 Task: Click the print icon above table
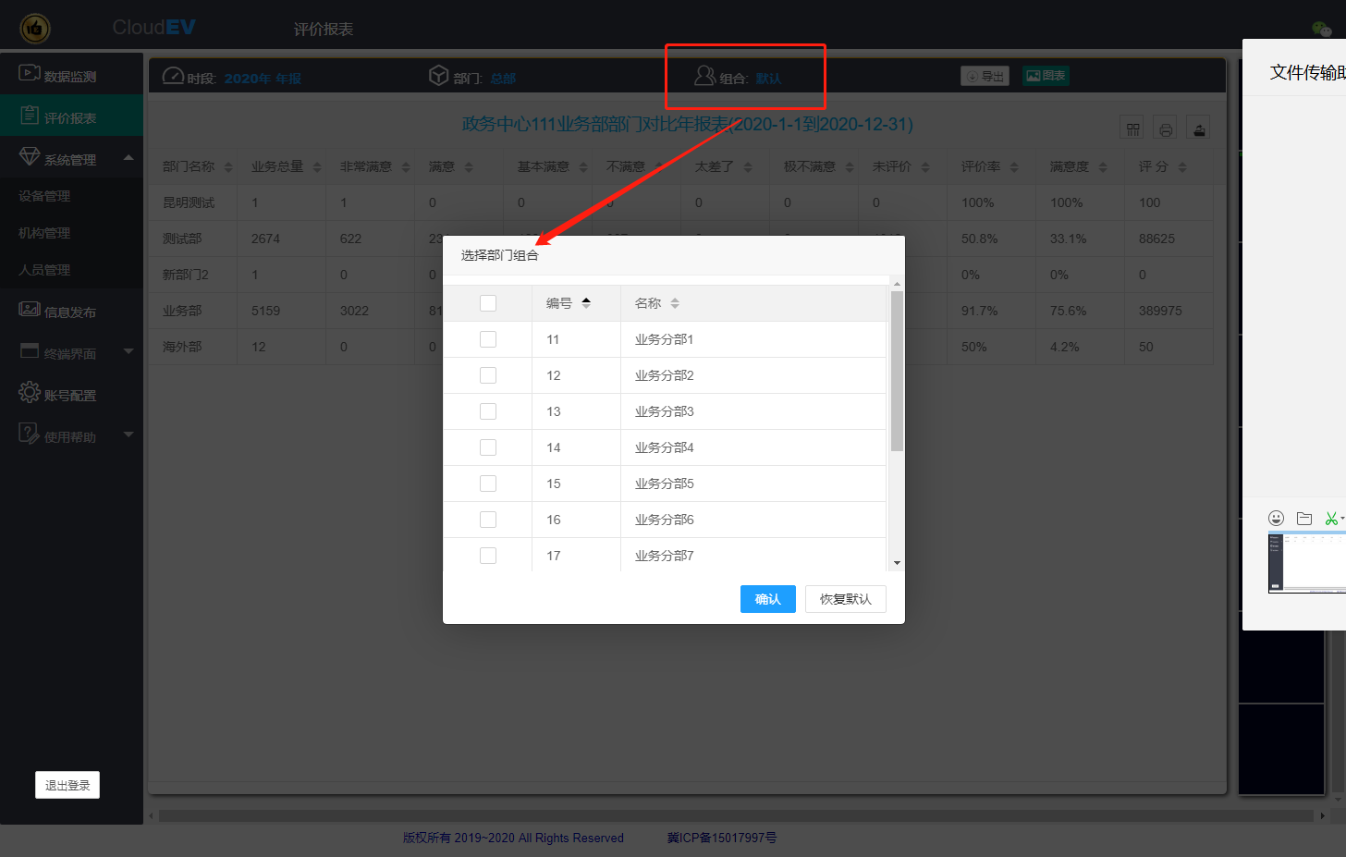pyautogui.click(x=1166, y=129)
